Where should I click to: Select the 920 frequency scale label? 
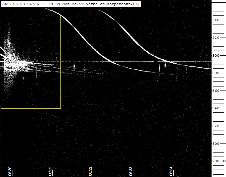pyautogui.click(x=216, y=38)
